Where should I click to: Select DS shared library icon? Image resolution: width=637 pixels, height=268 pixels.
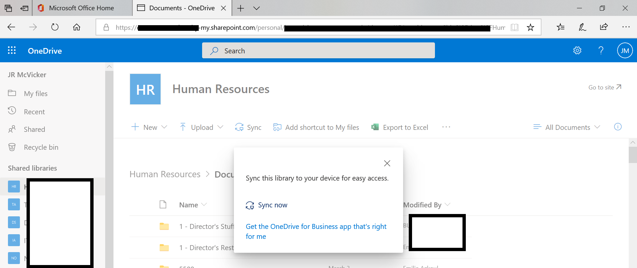click(14, 222)
